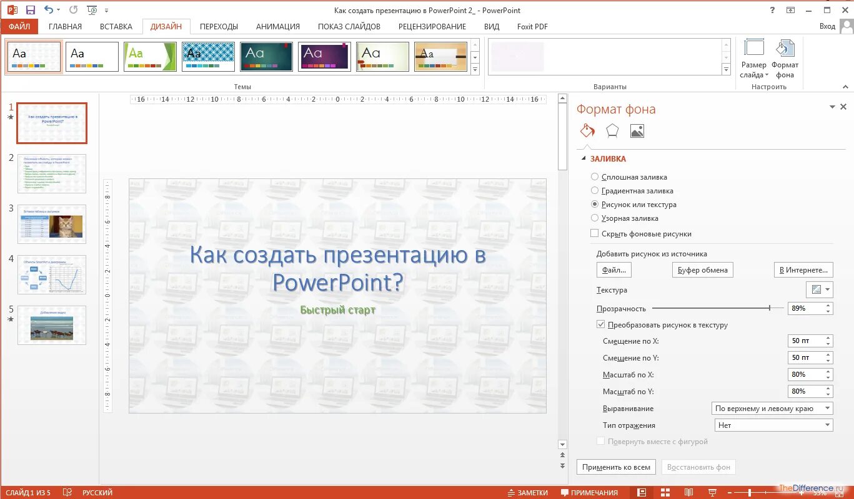Screen dimensions: 854x499
Task: Click the Файл... button
Action: click(613, 270)
